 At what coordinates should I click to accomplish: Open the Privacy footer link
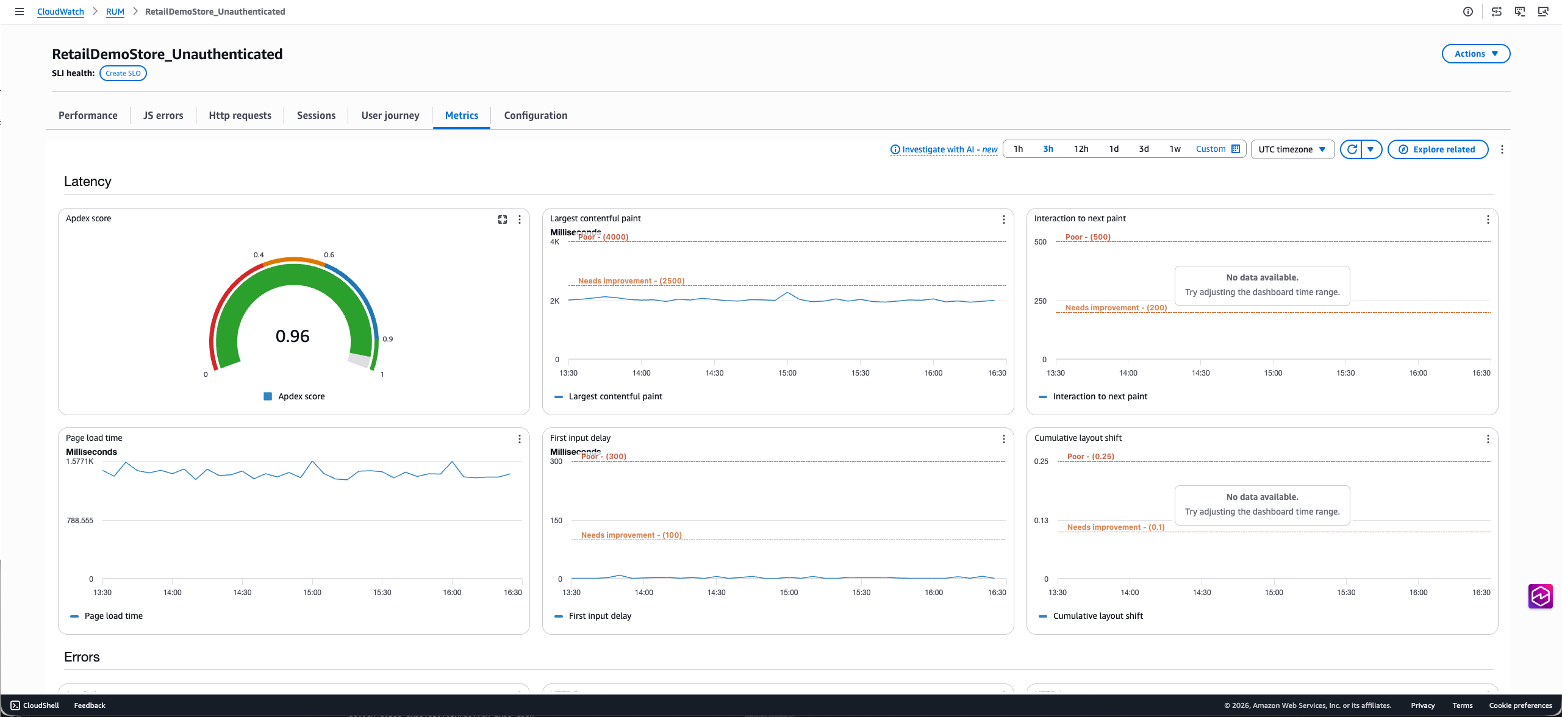[x=1422, y=705]
